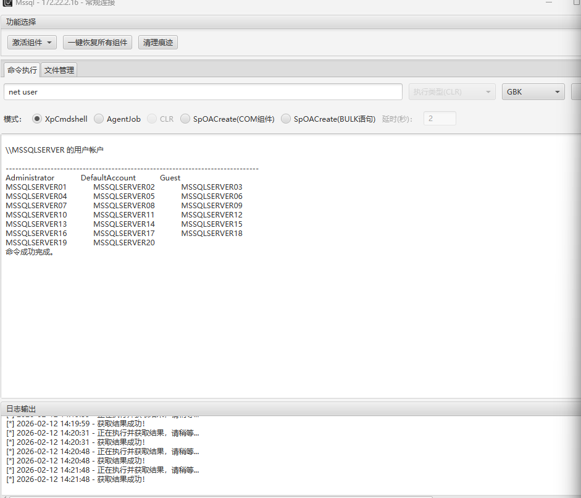581x498 pixels.
Task: Choose SpOACreate(COM组件) mode
Action: click(x=185, y=119)
